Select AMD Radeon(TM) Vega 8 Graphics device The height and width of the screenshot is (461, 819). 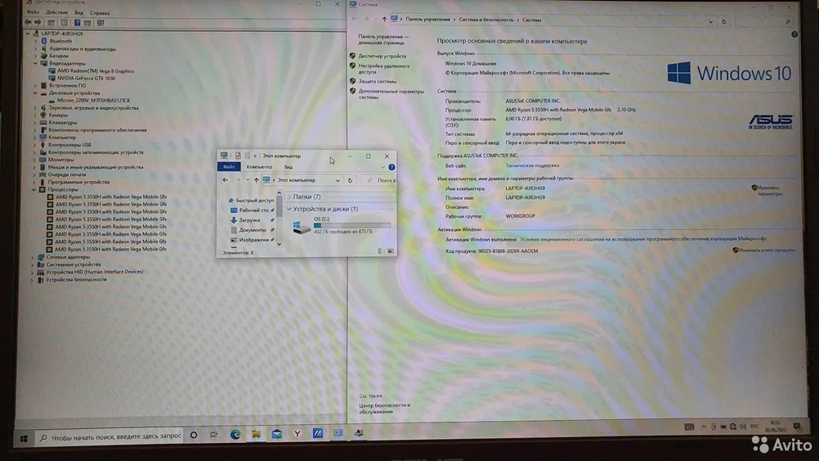[96, 71]
